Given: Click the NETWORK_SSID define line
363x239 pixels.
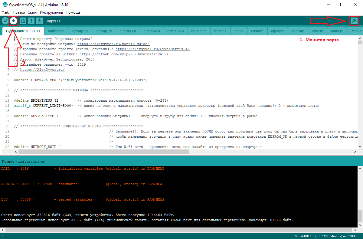Looking at the screenshot, I should click(x=138, y=147).
